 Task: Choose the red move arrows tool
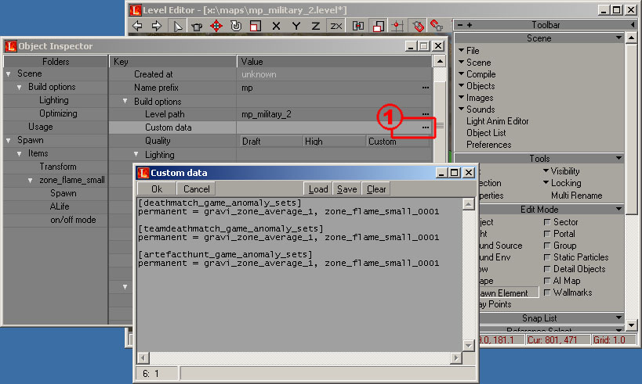(x=216, y=26)
